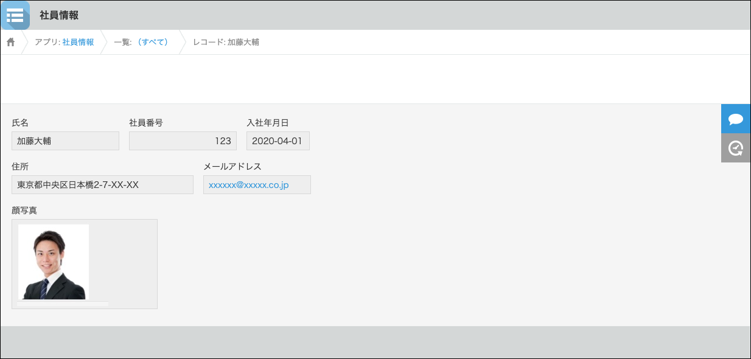
Task: Click the 社員情報 page title
Action: point(59,15)
